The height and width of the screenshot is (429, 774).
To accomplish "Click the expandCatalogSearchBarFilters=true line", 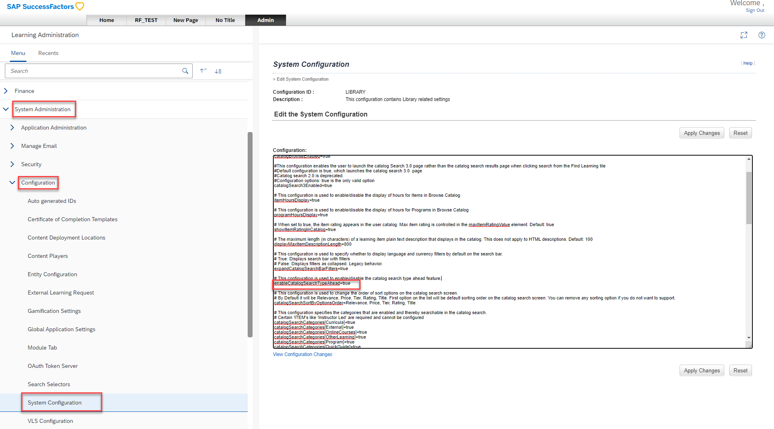I will [x=311, y=269].
